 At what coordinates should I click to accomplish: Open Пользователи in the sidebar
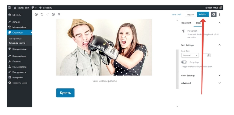click(x=20, y=67)
